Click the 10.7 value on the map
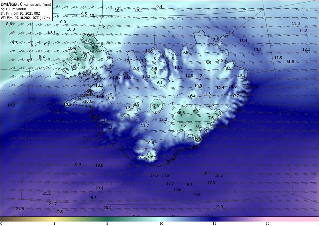 (235, 96)
